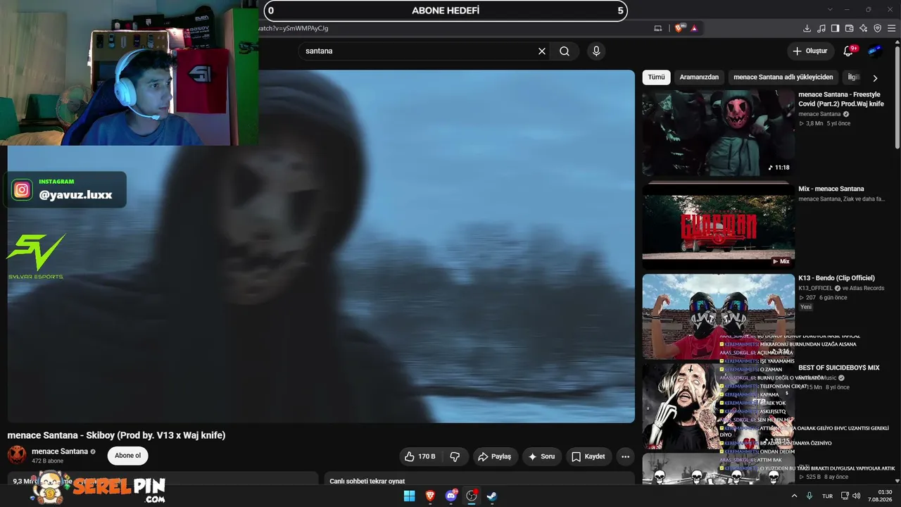Clear the YouTube search box text
The width and height of the screenshot is (901, 507).
542,51
